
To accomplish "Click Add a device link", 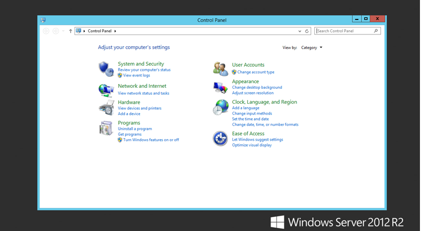I will point(129,113).
